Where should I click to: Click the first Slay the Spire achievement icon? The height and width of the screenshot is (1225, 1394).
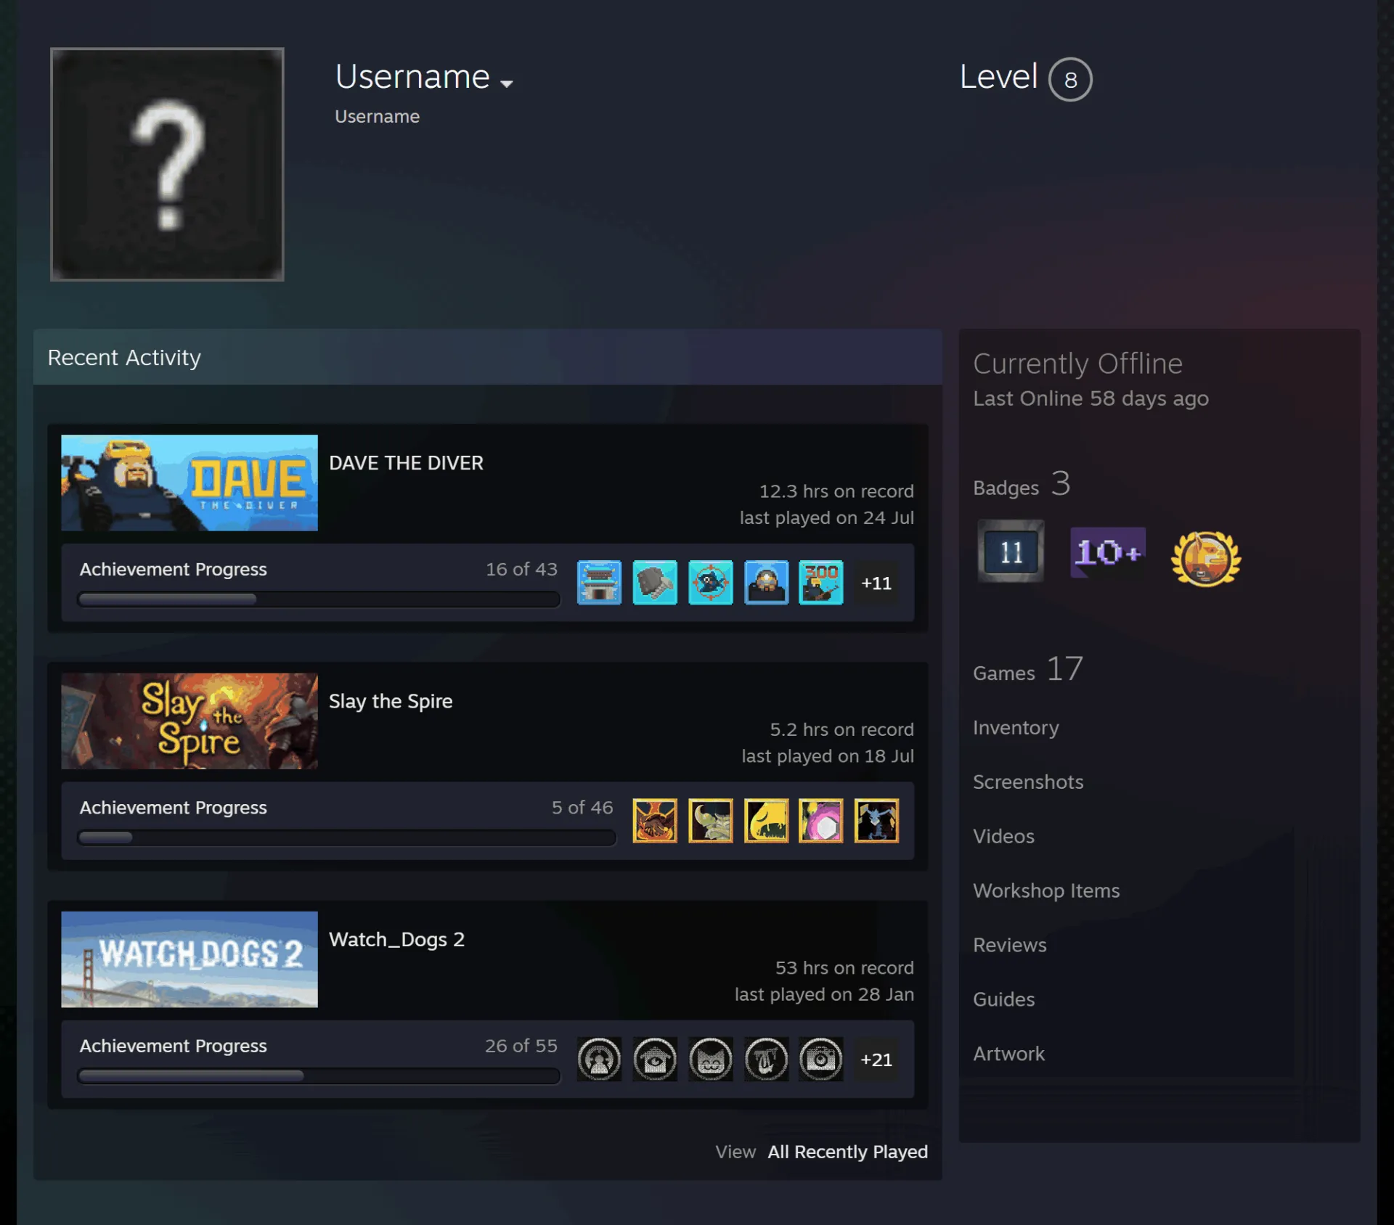[655, 820]
